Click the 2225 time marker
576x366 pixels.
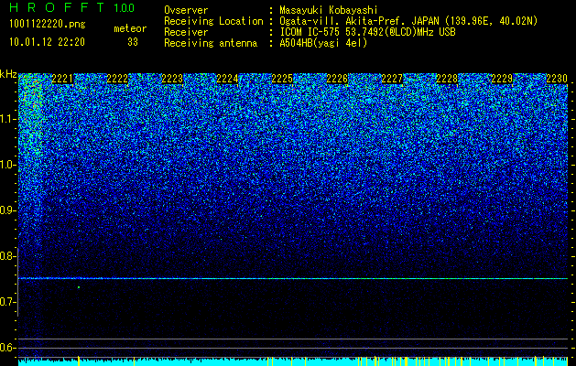click(282, 79)
